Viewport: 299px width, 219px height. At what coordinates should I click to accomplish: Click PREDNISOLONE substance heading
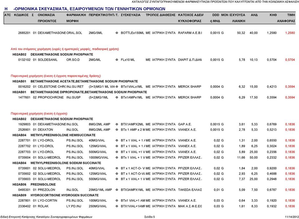(x=43, y=184)
